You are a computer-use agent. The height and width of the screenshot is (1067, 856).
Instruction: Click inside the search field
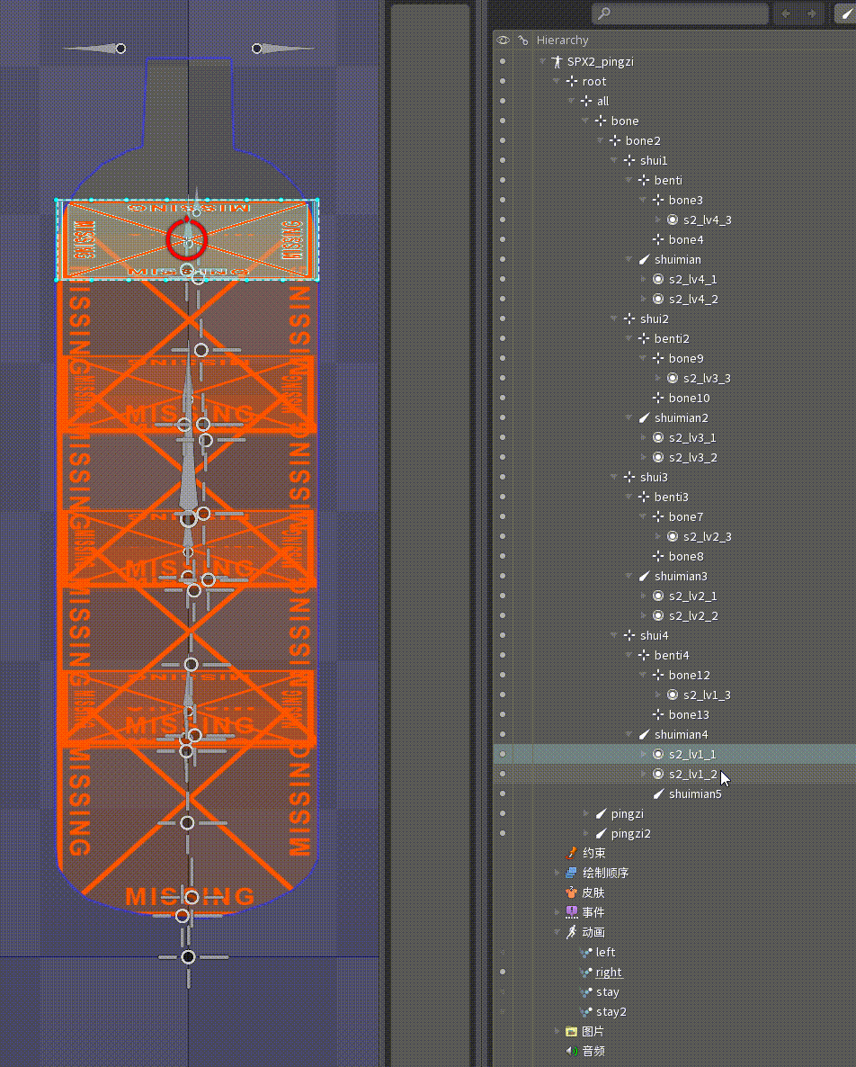tap(680, 13)
